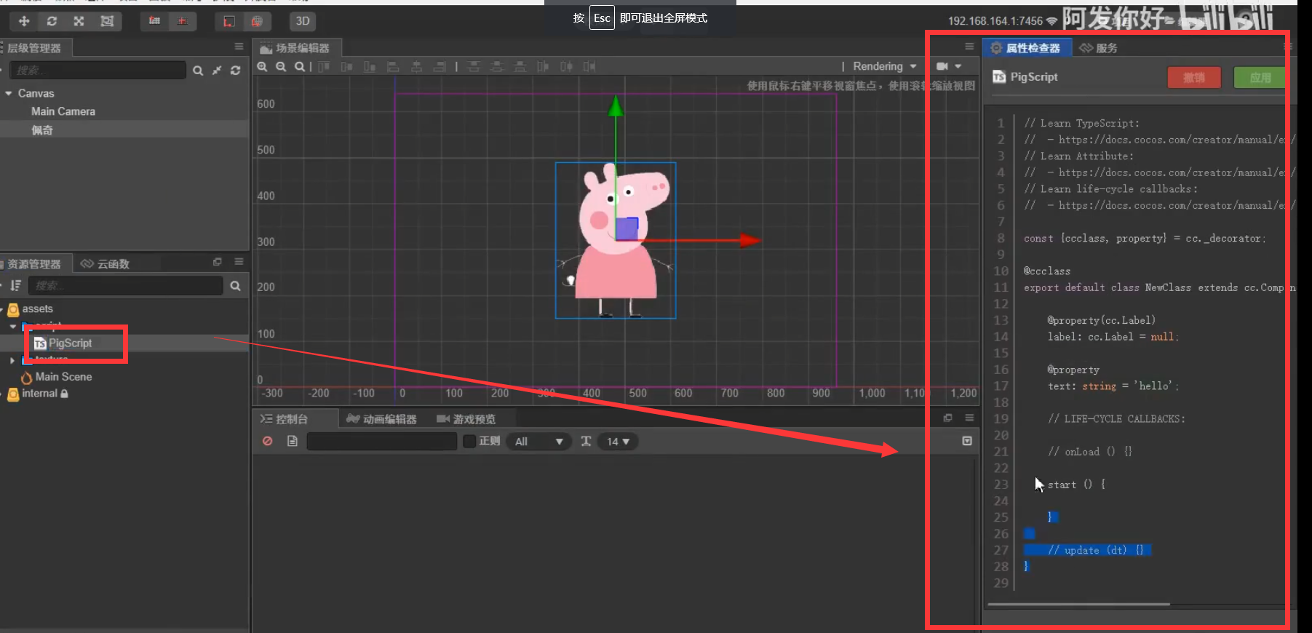The height and width of the screenshot is (633, 1312).
Task: Switch to the 游戏预览 tab
Action: click(x=466, y=419)
